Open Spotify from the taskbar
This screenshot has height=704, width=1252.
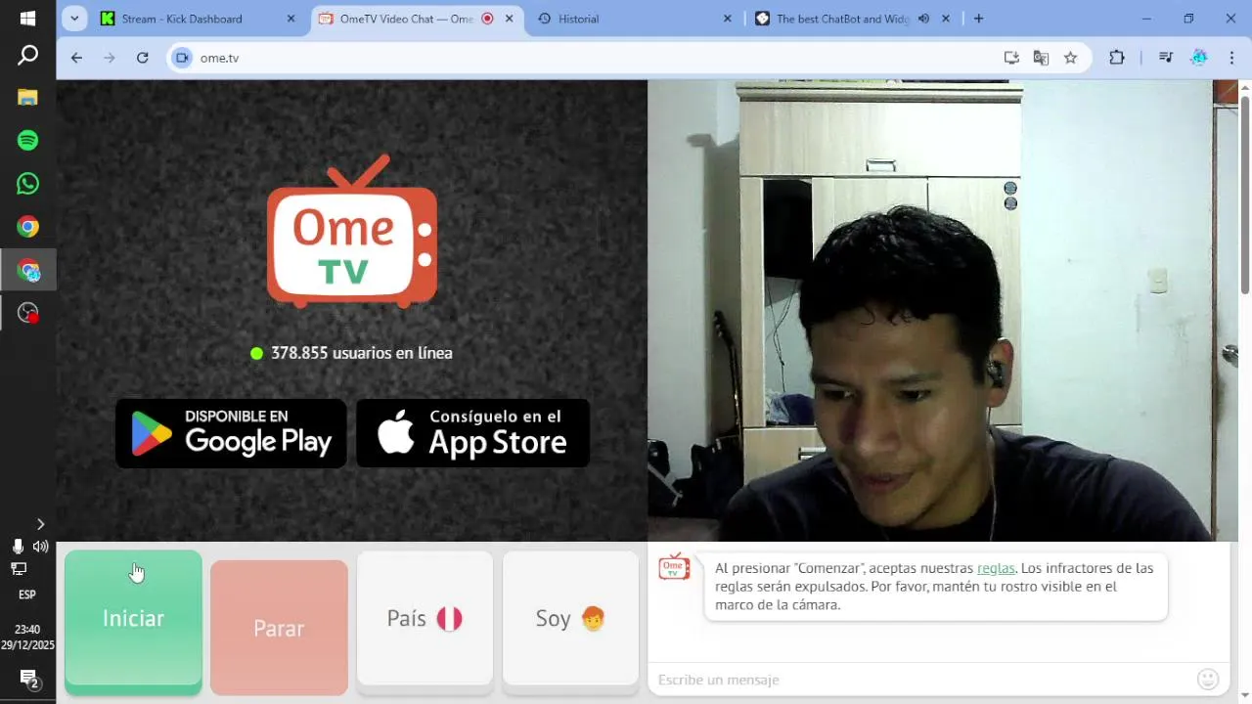point(27,141)
